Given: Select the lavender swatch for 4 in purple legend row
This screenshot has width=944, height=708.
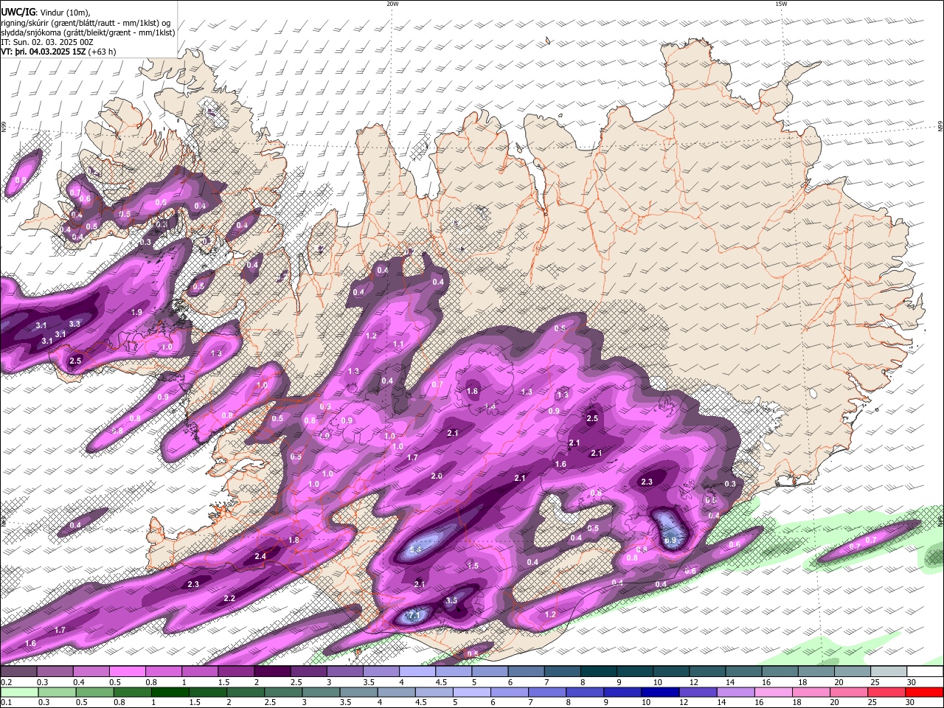Looking at the screenshot, I should click(417, 672).
